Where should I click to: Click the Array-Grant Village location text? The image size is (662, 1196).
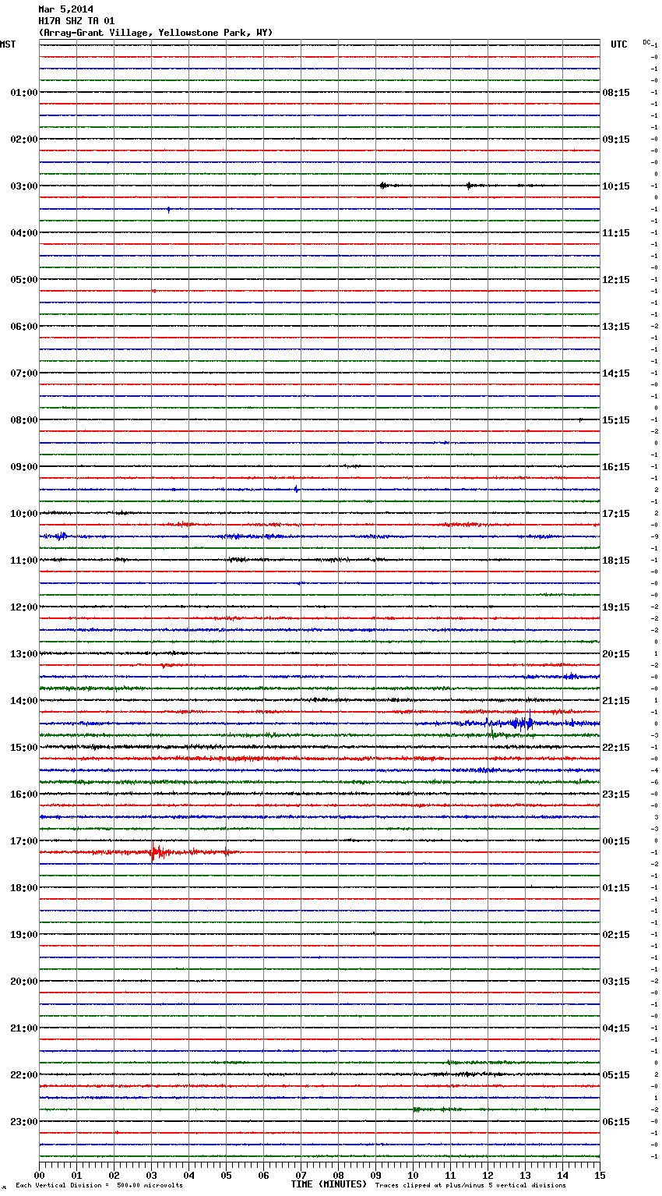point(156,33)
